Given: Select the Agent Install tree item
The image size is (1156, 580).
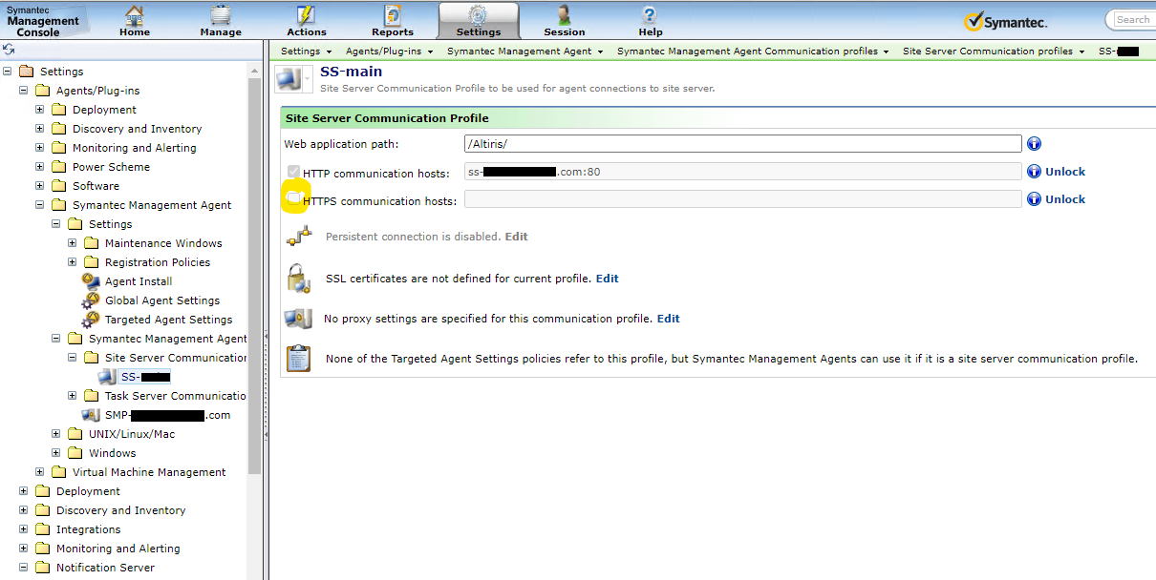Looking at the screenshot, I should point(139,281).
